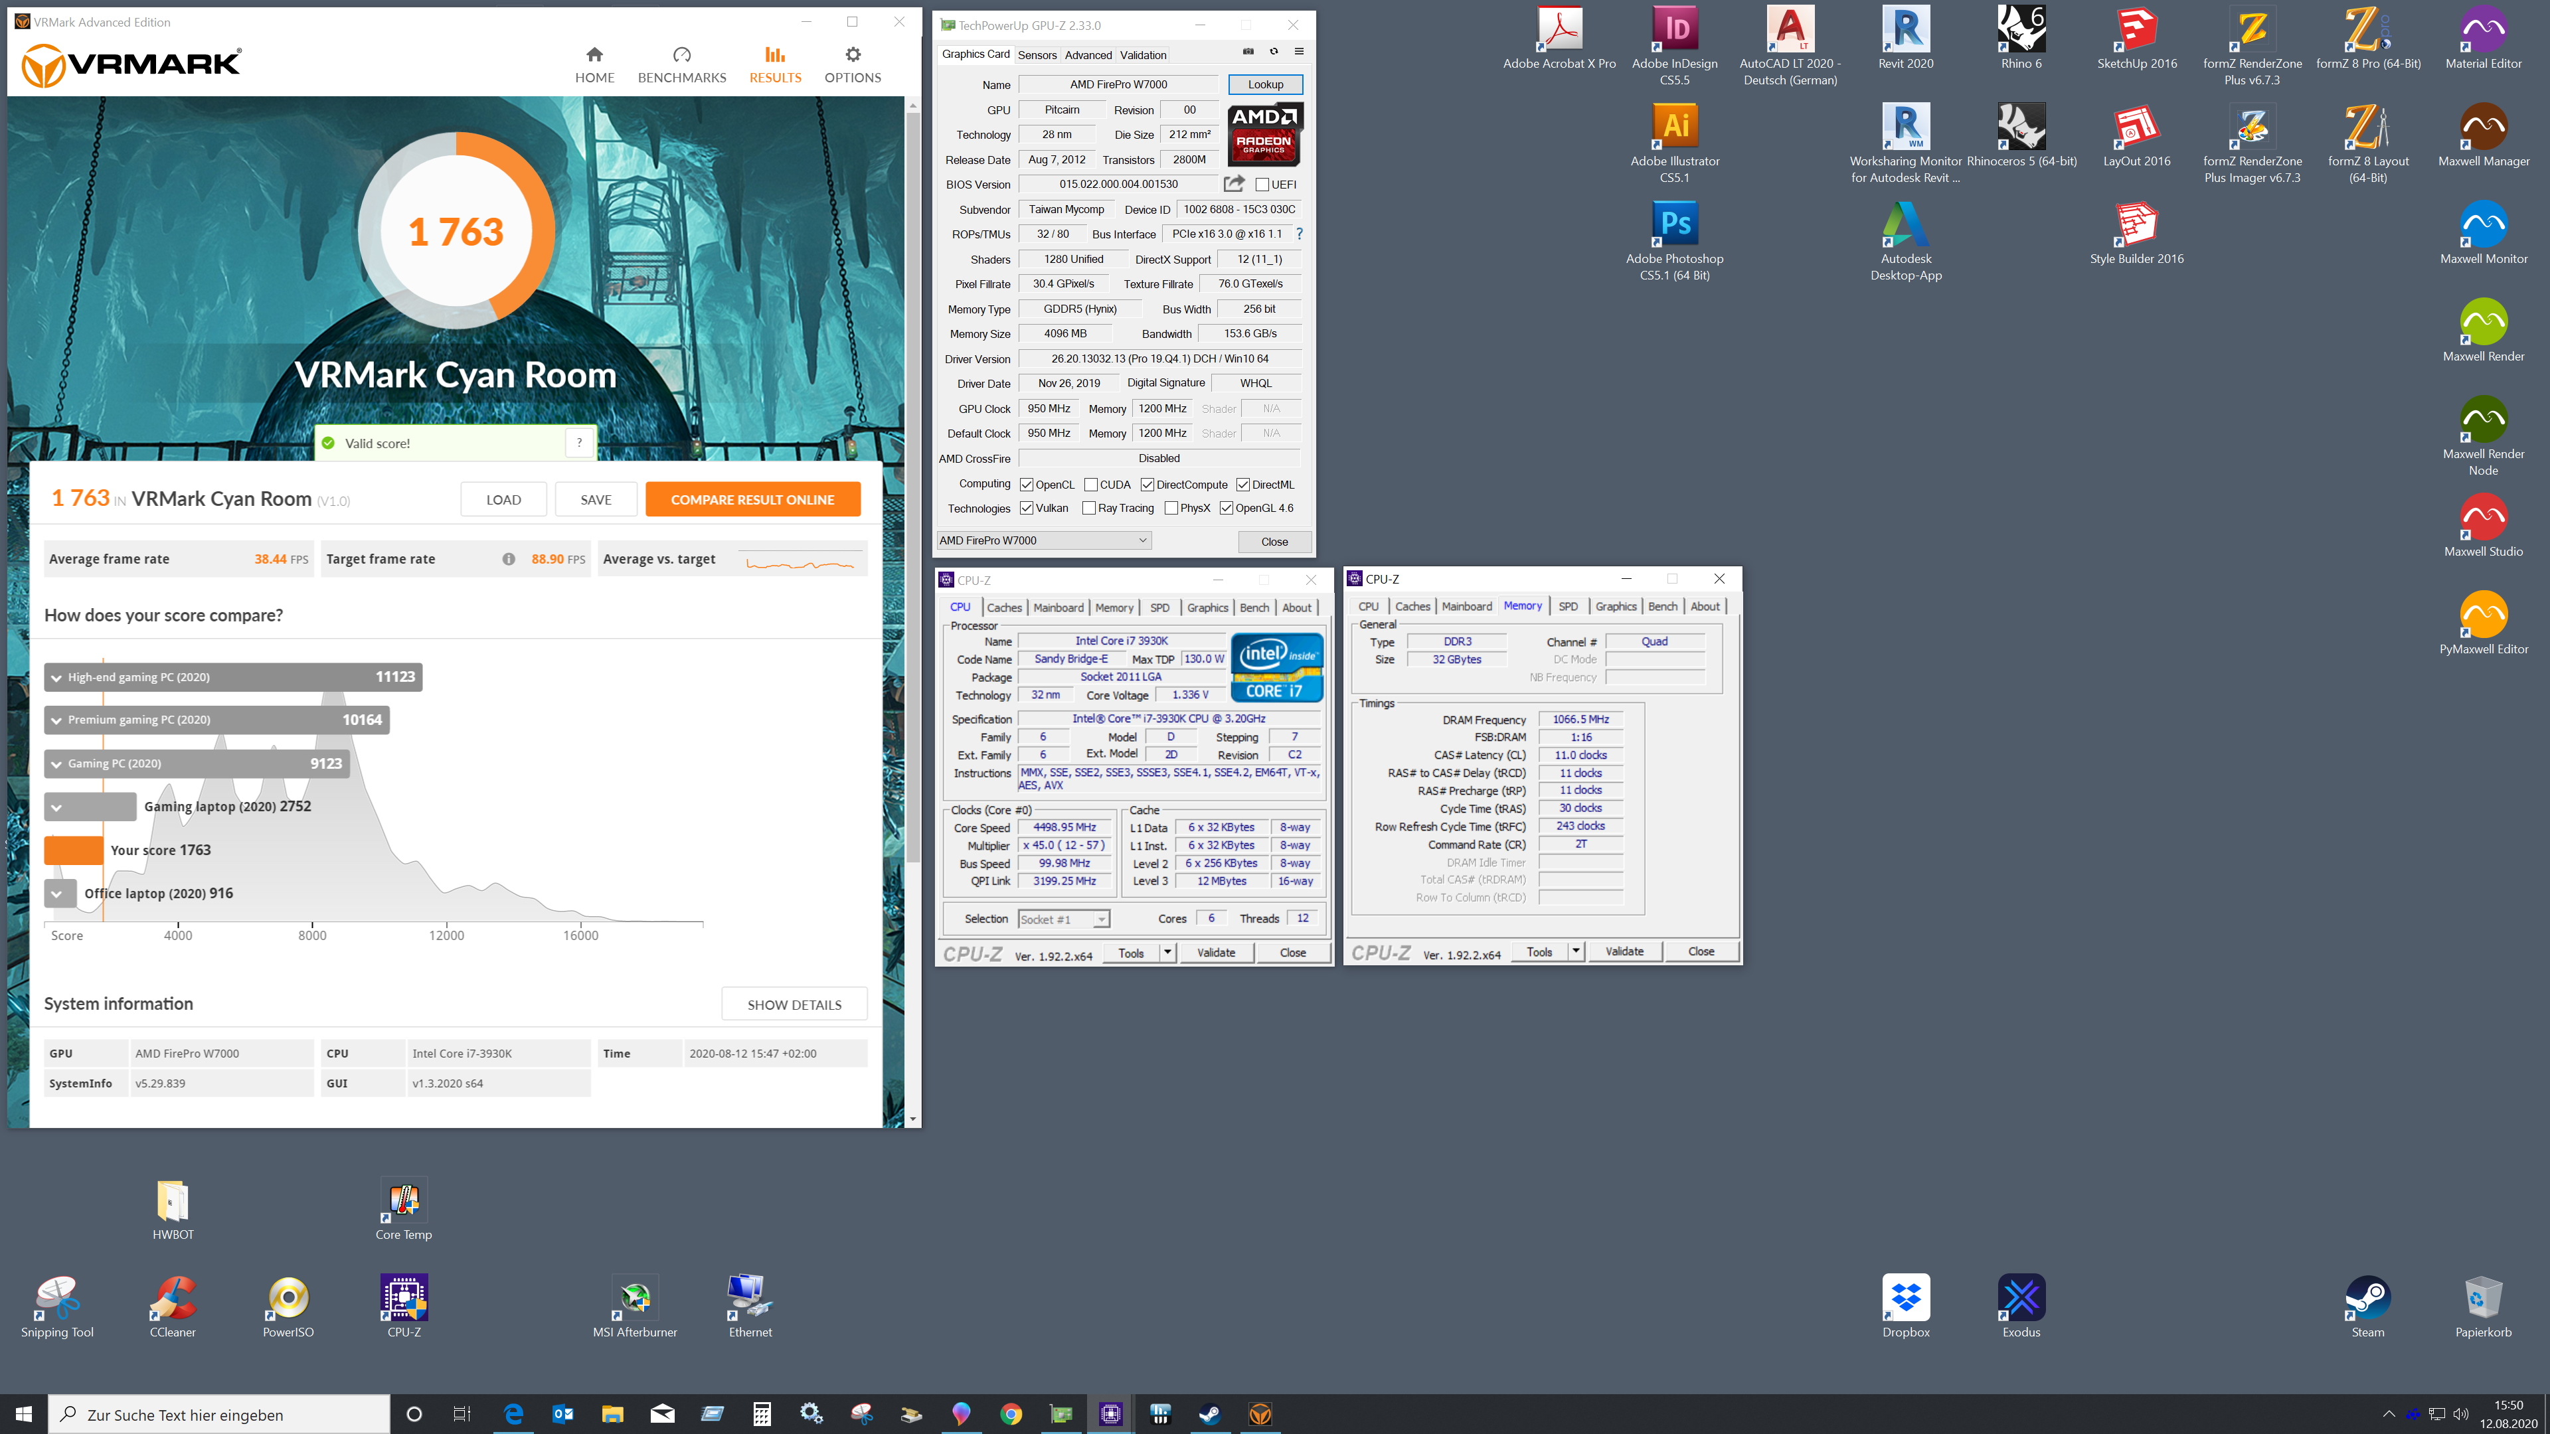Select the Dropbox desktop icon
The width and height of the screenshot is (2550, 1434).
pyautogui.click(x=1906, y=1307)
